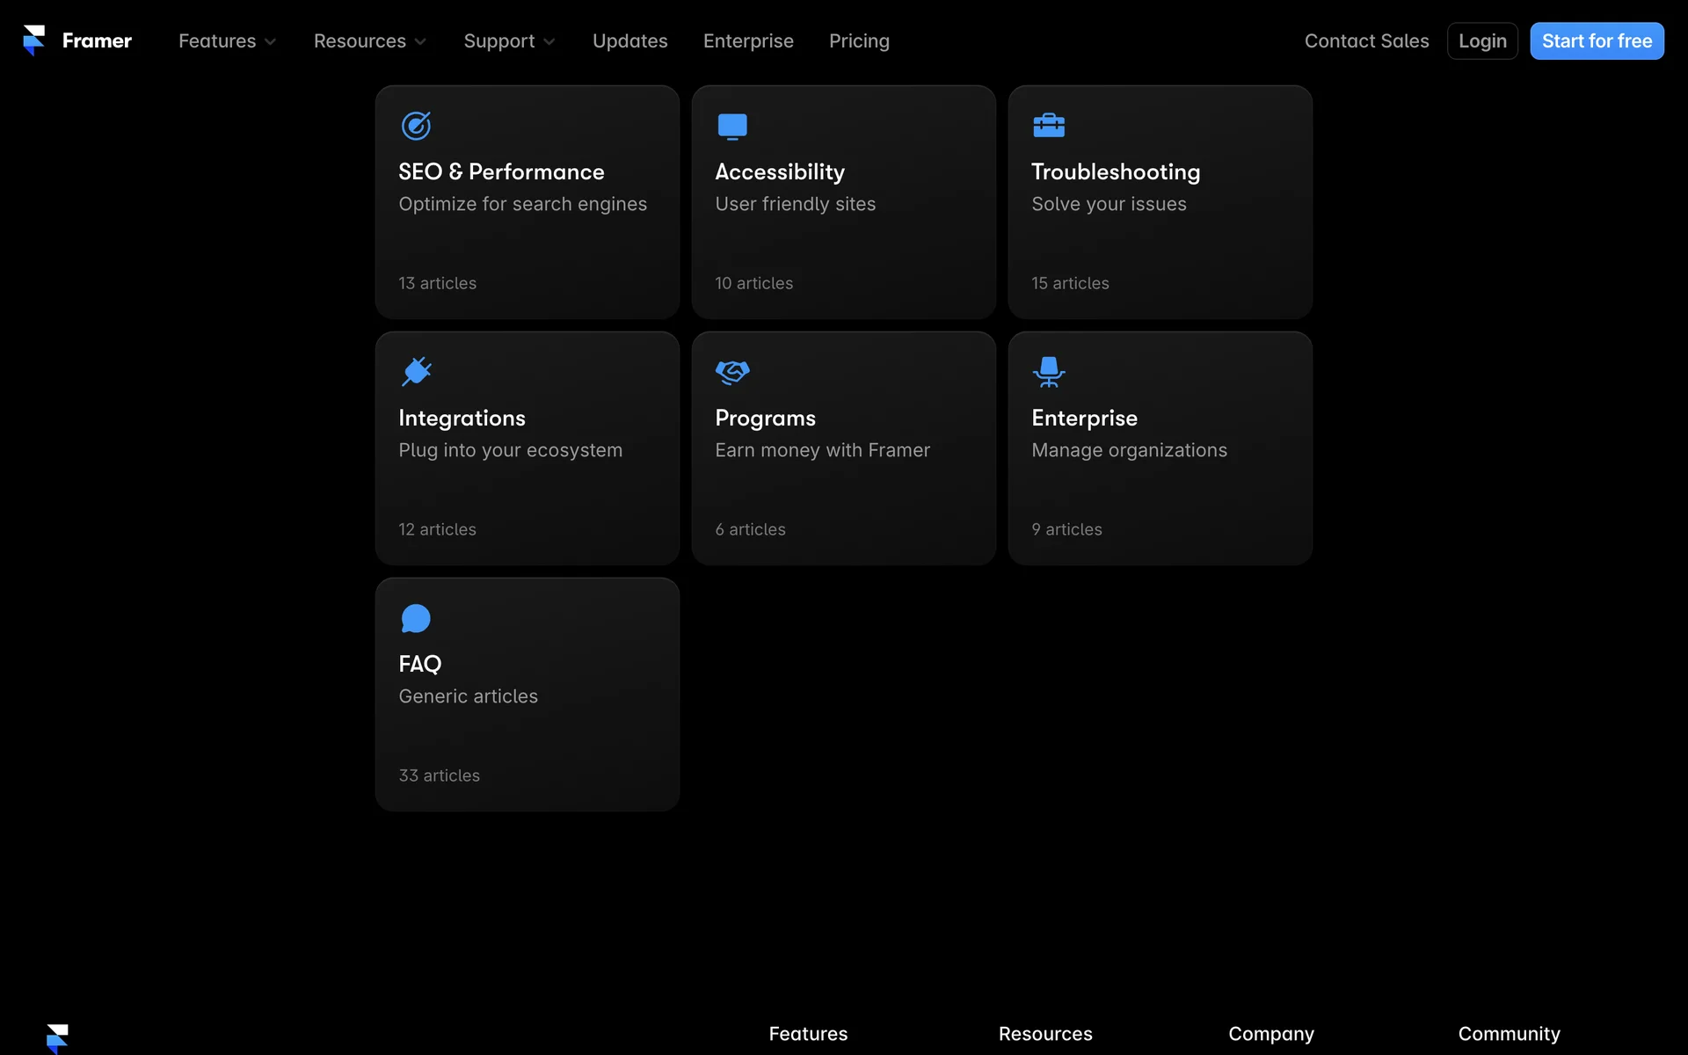
Task: Click the Enterprise office chair icon
Action: 1048,372
